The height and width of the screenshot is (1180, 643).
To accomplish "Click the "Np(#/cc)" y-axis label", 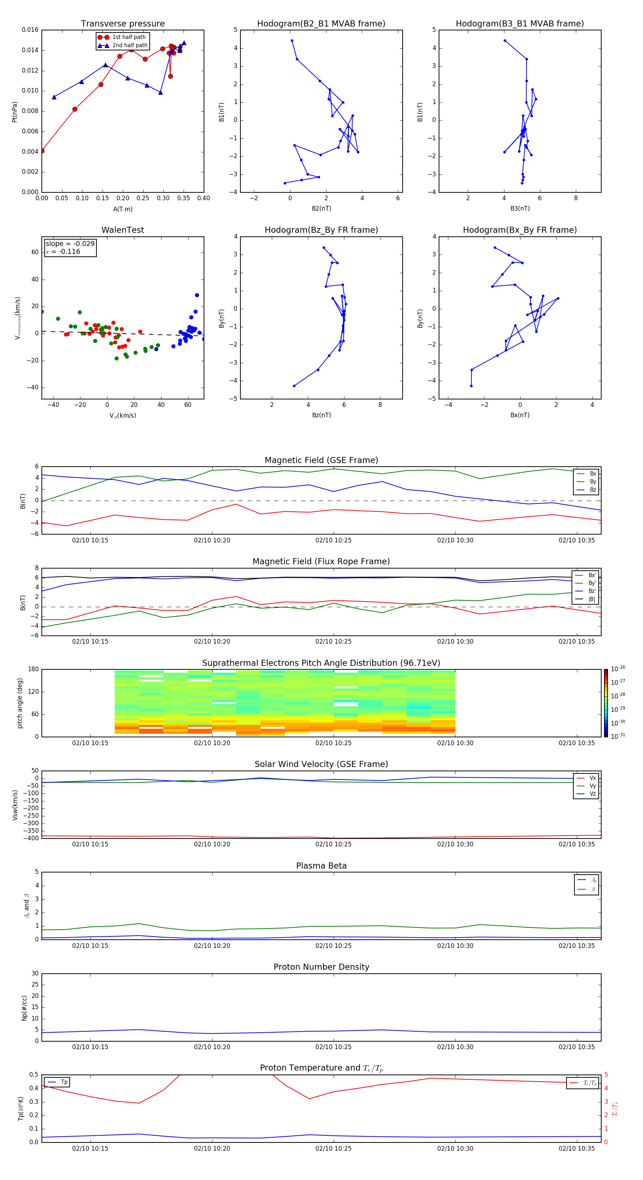I will pyautogui.click(x=24, y=1008).
